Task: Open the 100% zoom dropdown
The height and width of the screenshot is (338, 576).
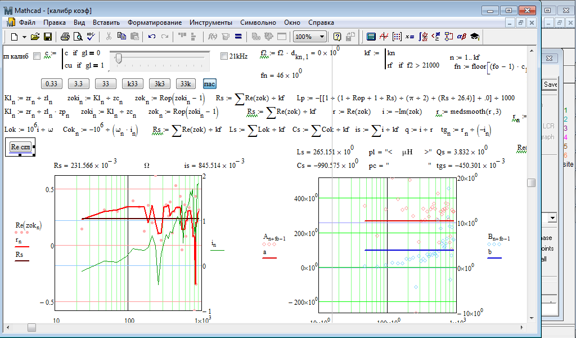Action: (x=322, y=37)
